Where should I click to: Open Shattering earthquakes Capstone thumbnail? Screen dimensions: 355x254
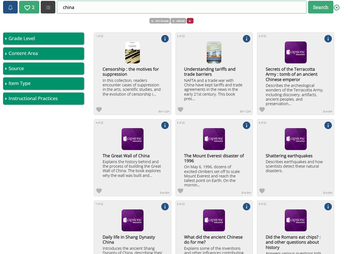[x=296, y=139]
